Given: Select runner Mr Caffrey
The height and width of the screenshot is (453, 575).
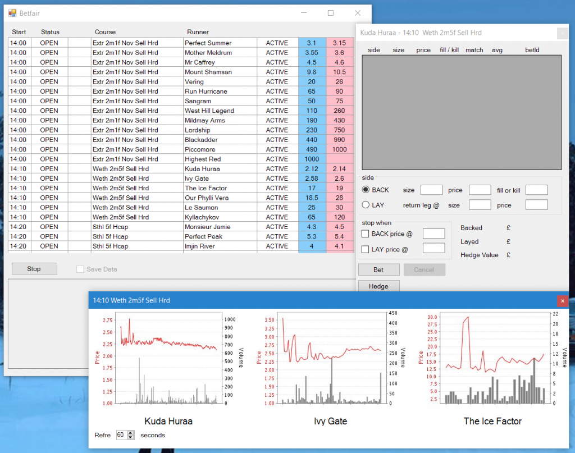Looking at the screenshot, I should (220, 62).
